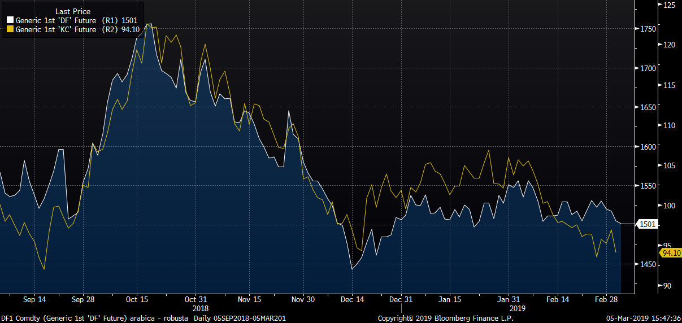Click the 'Jan 31' date axis label
The width and height of the screenshot is (682, 323).
[x=509, y=300]
